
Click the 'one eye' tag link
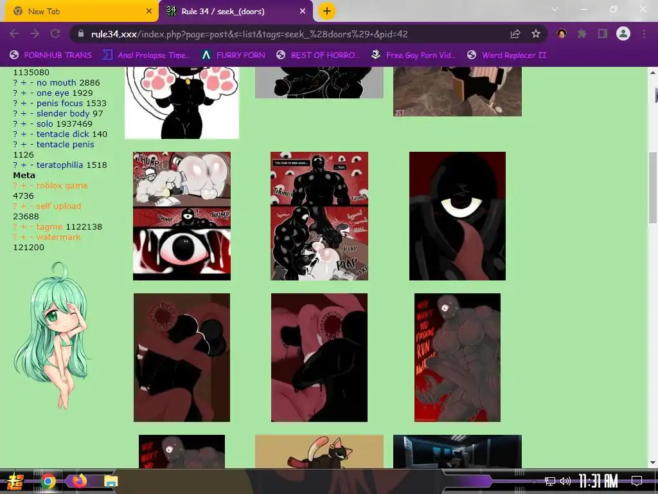[53, 93]
